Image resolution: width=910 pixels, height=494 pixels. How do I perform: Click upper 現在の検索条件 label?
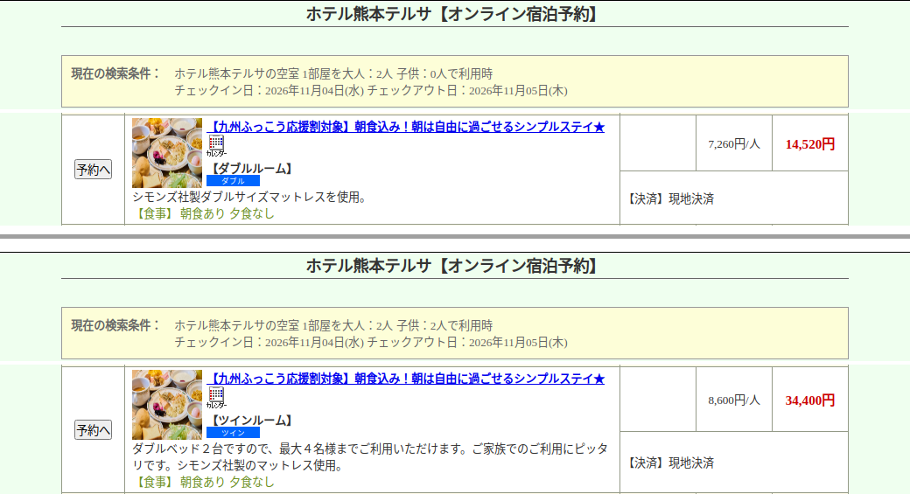[115, 73]
